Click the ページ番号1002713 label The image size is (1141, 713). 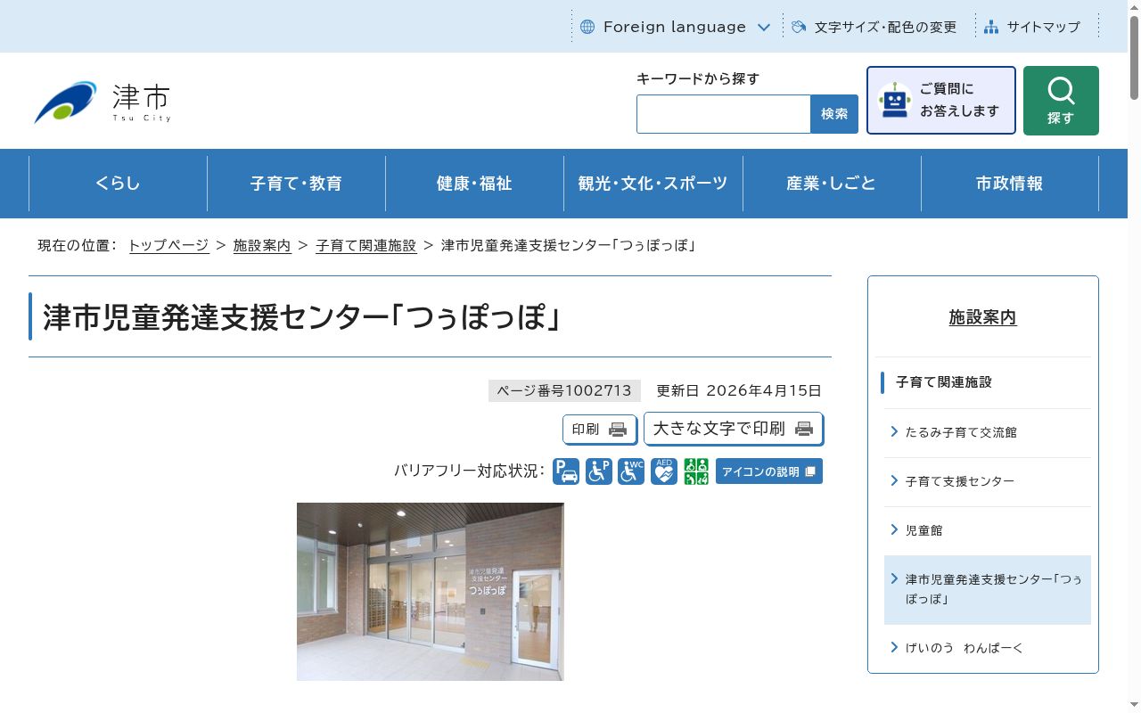(x=564, y=390)
